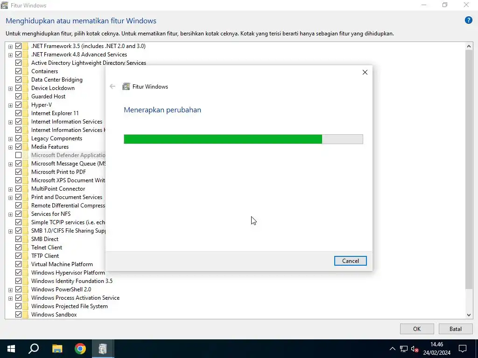The width and height of the screenshot is (478, 358).
Task: Open the Windows Start menu
Action: click(x=11, y=349)
